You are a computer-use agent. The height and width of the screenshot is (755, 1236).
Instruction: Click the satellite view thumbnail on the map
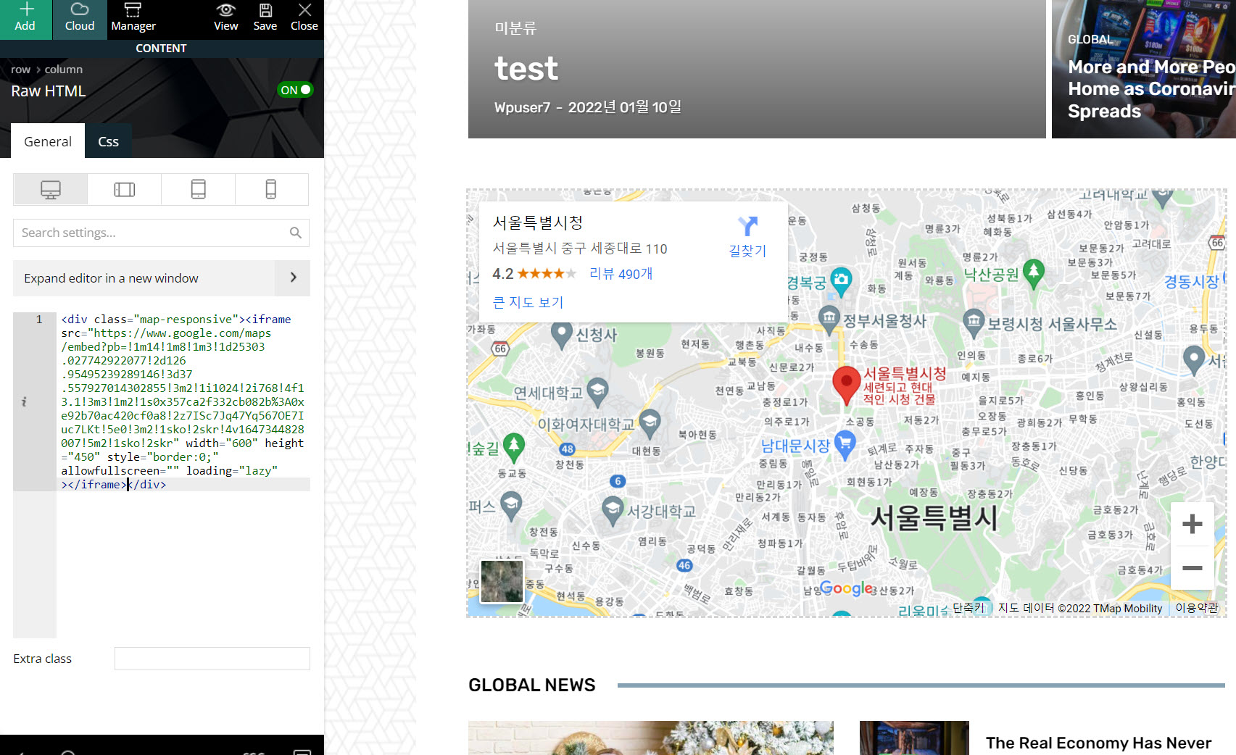click(x=501, y=581)
